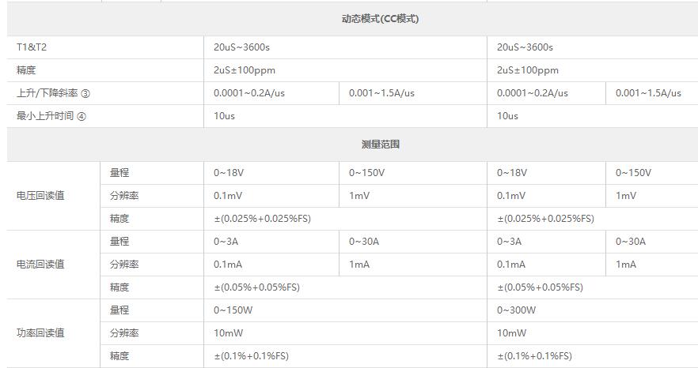Click the 电压回读值 row header
698x368 pixels.
(x=40, y=196)
